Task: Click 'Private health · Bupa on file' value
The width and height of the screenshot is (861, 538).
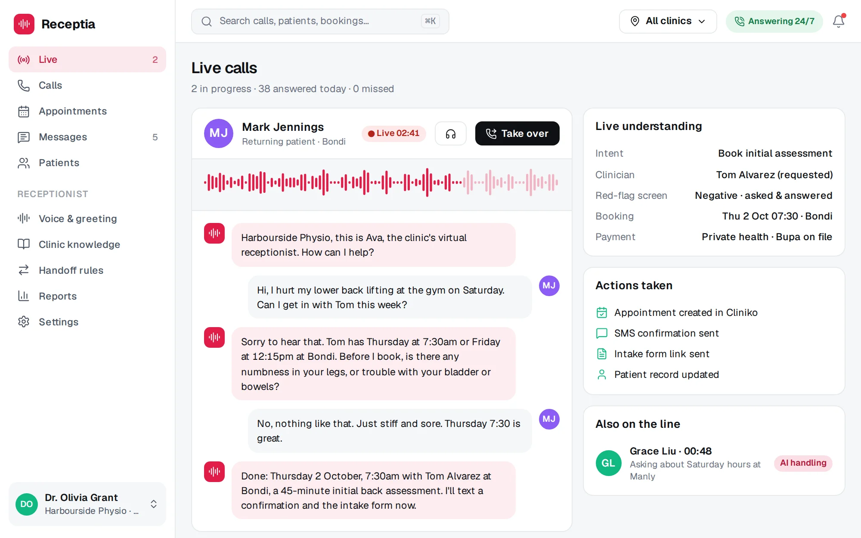Action: [767, 237]
